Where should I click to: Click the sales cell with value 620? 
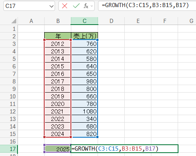85,51
